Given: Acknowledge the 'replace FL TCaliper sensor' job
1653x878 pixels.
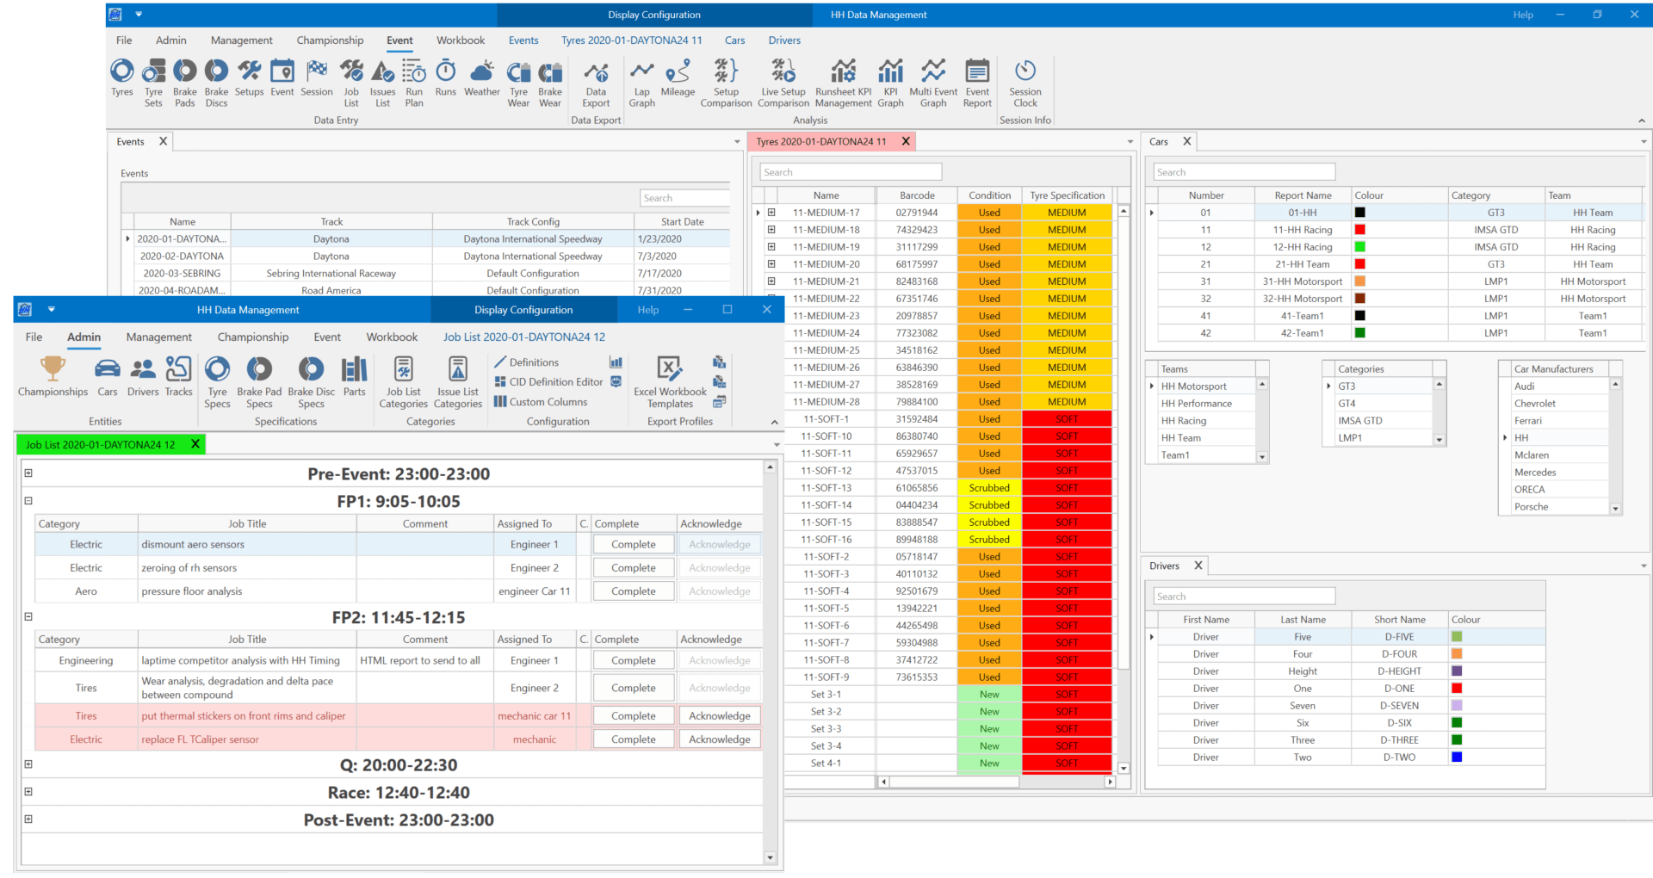Looking at the screenshot, I should point(720,739).
